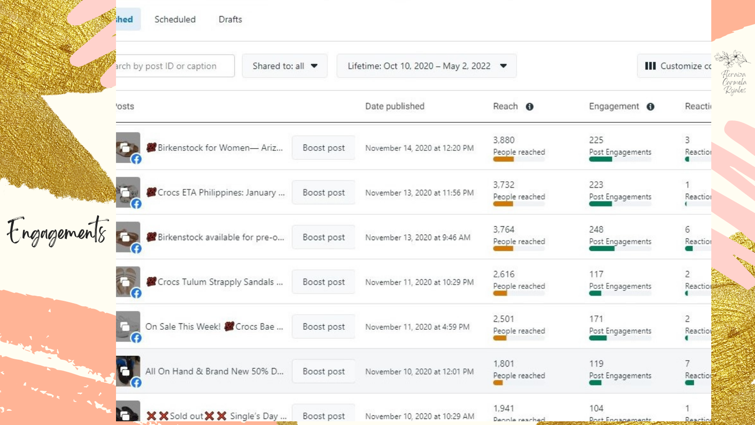755x425 pixels.
Task: Click the Reach column header
Action: (505, 106)
